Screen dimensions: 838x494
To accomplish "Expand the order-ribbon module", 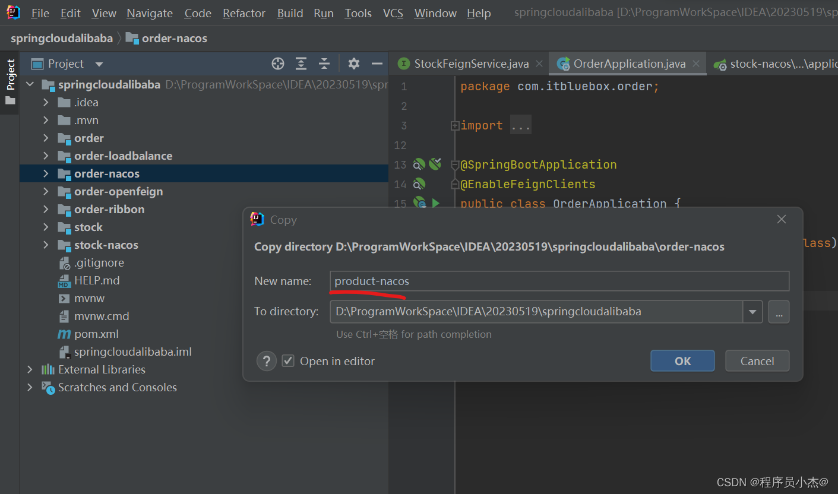I will pos(46,209).
